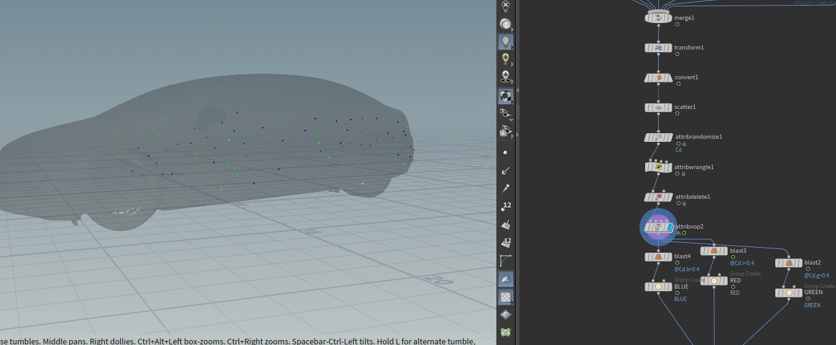Select the blast4 node
Viewport: 836px width, 345px height.
[658, 256]
